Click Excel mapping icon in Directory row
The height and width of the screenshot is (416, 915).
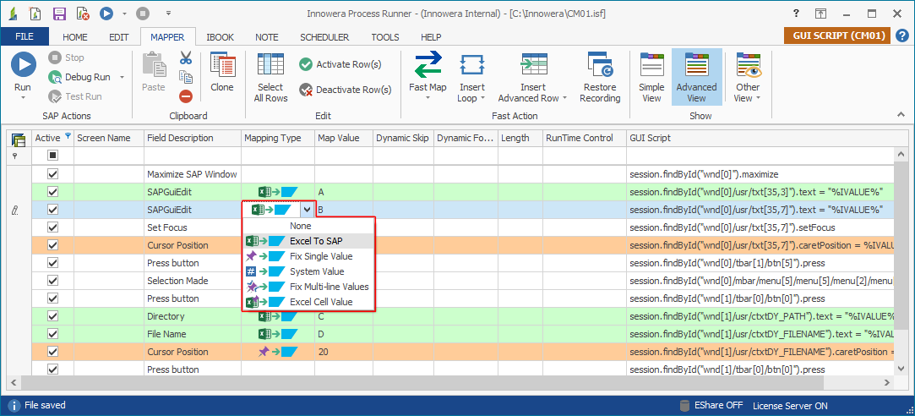pyautogui.click(x=278, y=316)
